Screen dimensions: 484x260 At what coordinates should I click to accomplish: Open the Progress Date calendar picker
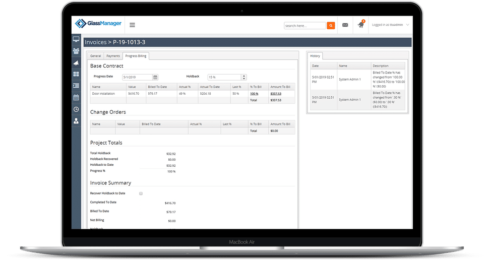[155, 77]
